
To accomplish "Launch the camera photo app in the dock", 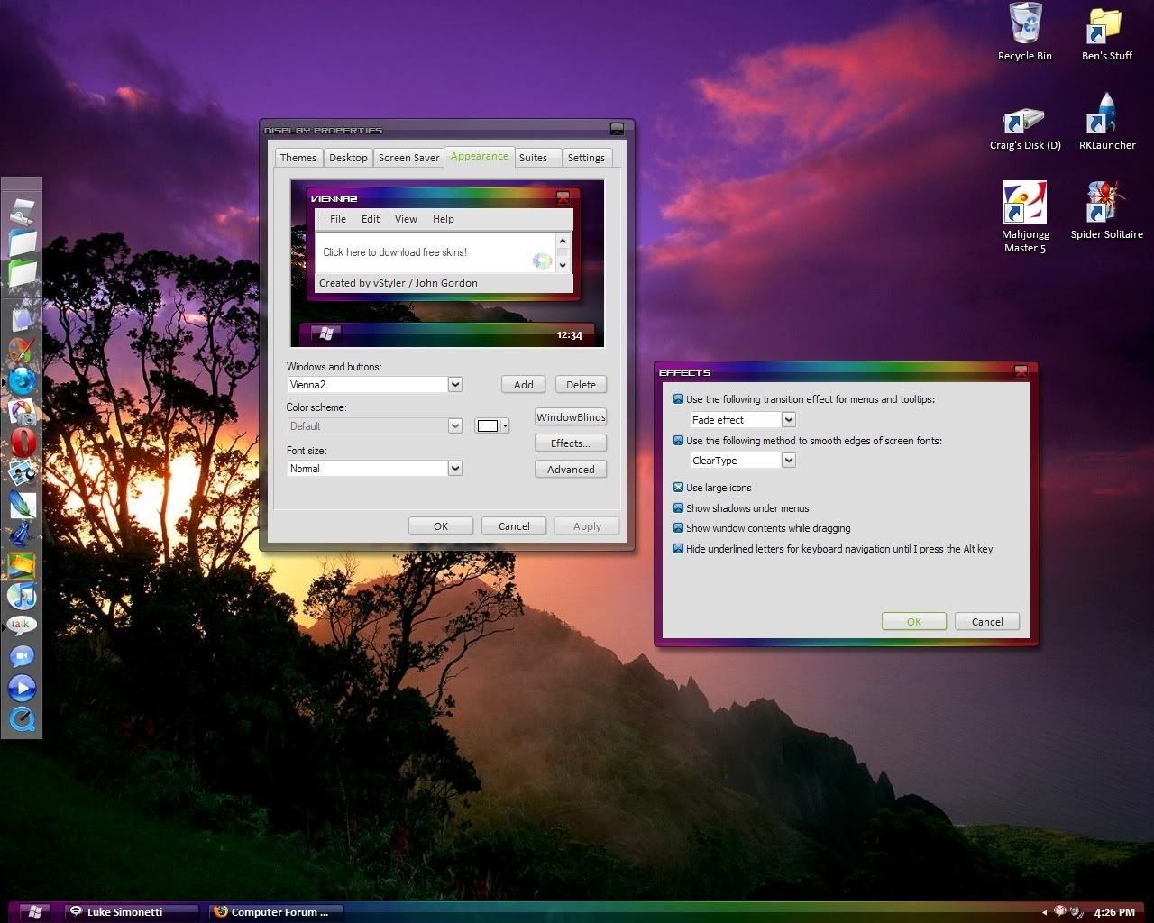I will point(23,412).
